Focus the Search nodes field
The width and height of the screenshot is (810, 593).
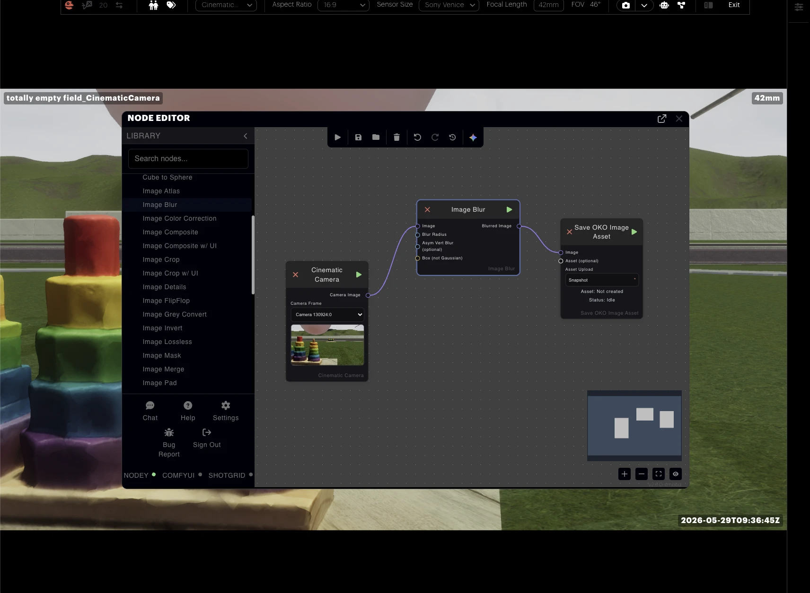coord(188,159)
